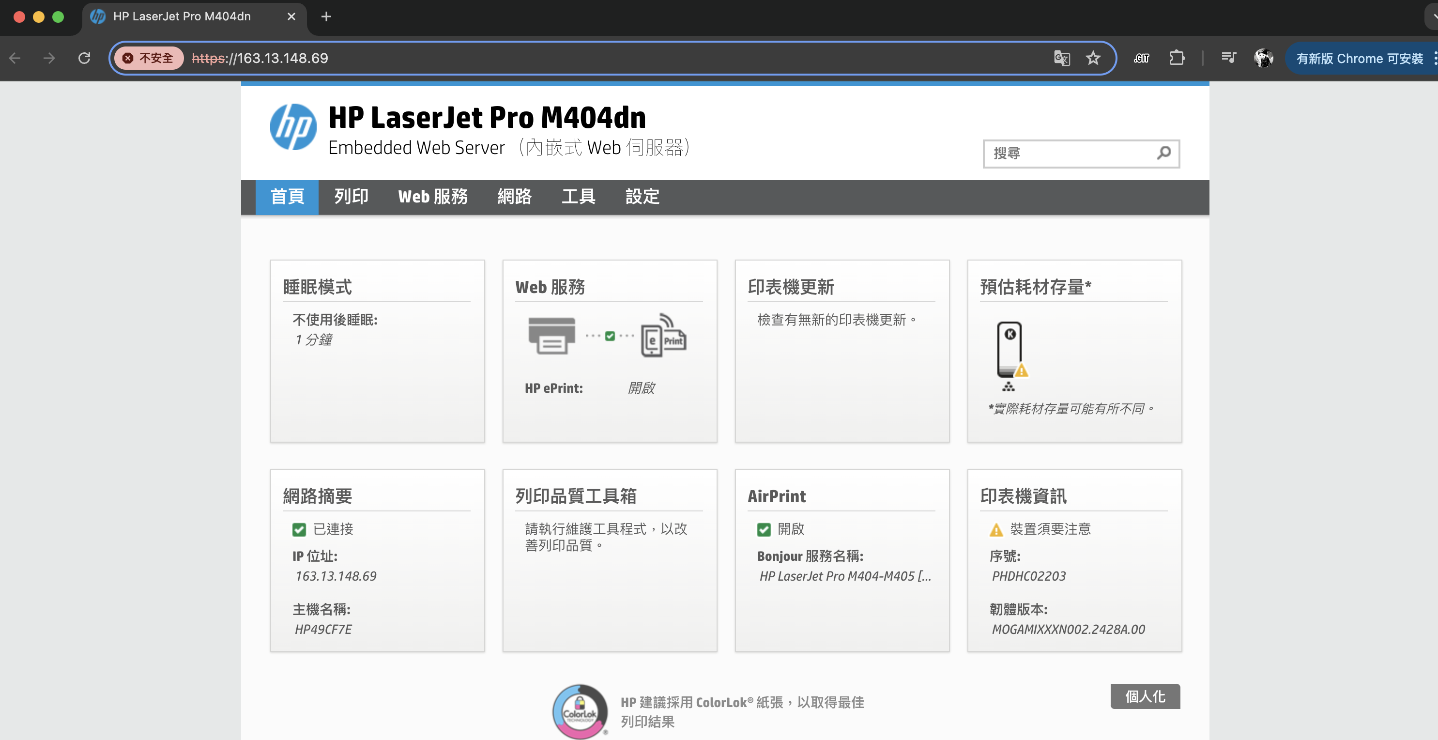Click the green check beside AirPrint 開啟
The width and height of the screenshot is (1438, 740).
[x=764, y=529]
